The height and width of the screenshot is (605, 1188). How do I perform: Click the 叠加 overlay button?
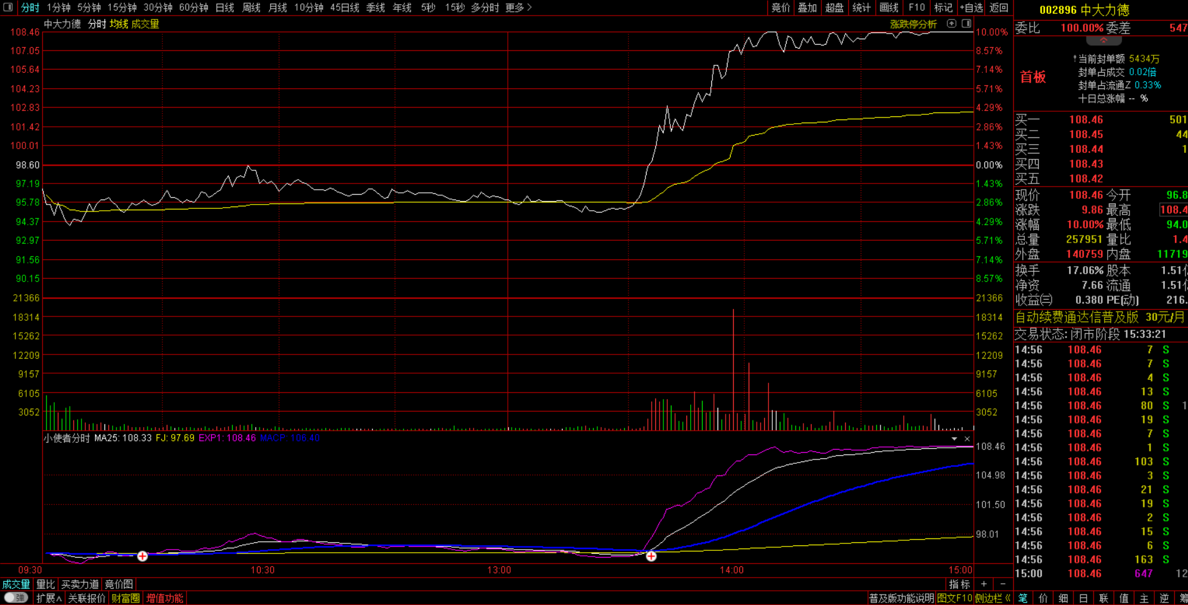coord(807,7)
